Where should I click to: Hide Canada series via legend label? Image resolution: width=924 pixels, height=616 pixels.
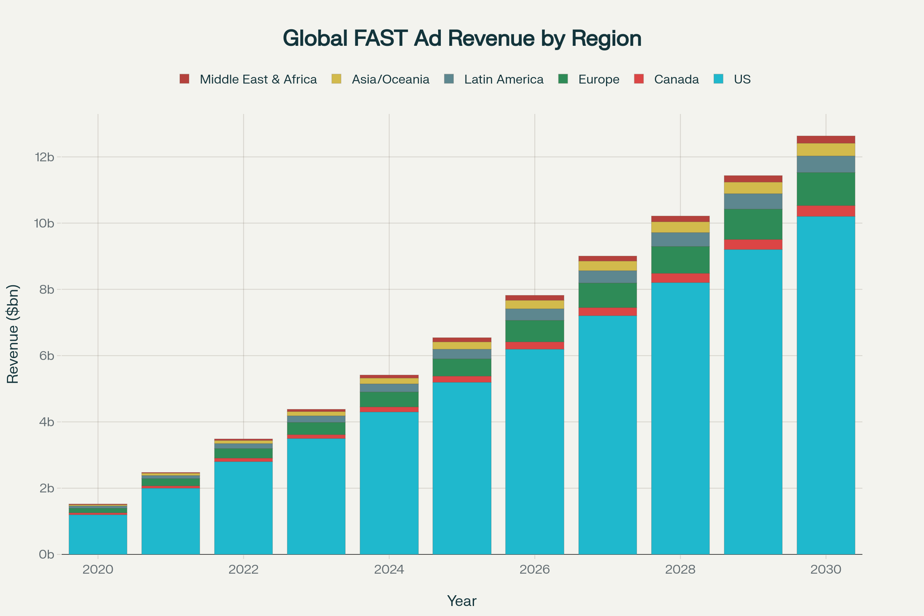tap(676, 79)
